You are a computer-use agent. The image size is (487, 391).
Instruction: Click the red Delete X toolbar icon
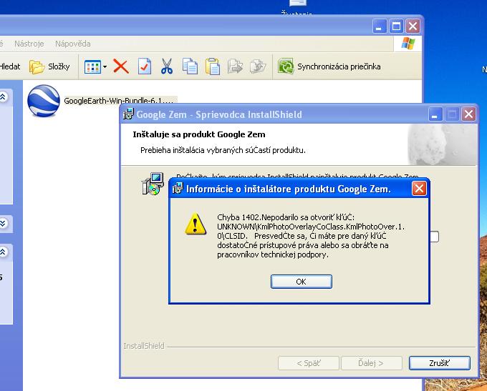(x=121, y=67)
